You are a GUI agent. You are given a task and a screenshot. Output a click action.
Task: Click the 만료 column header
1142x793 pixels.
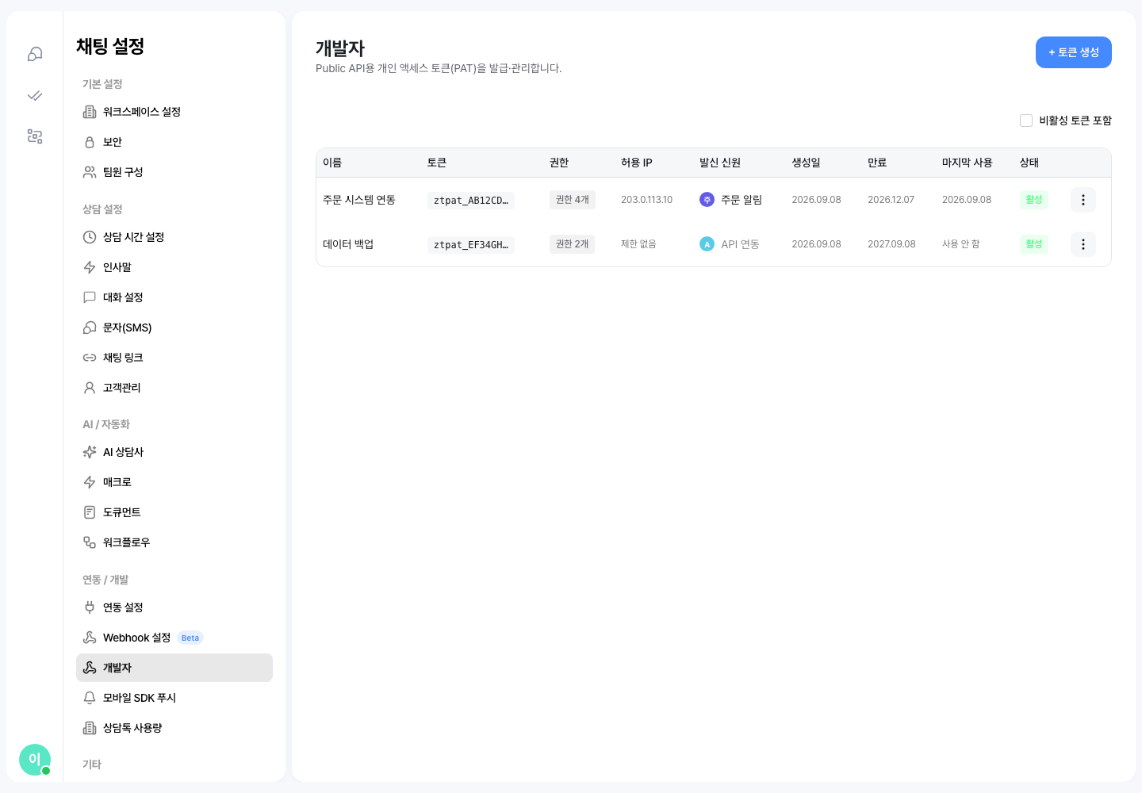877,163
